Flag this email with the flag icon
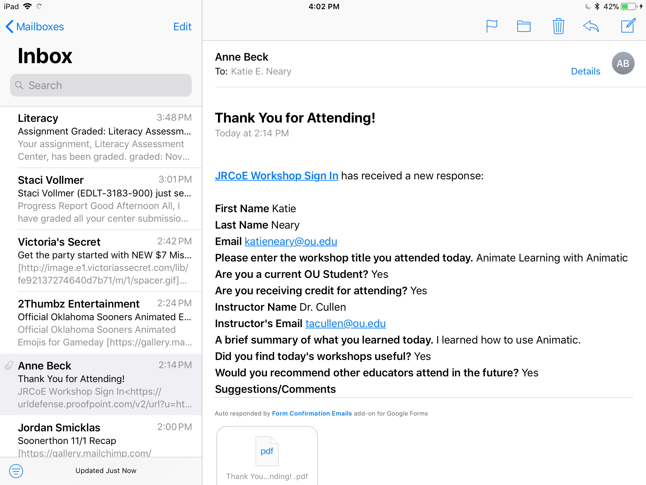Screen dimensions: 646x485 point(491,26)
